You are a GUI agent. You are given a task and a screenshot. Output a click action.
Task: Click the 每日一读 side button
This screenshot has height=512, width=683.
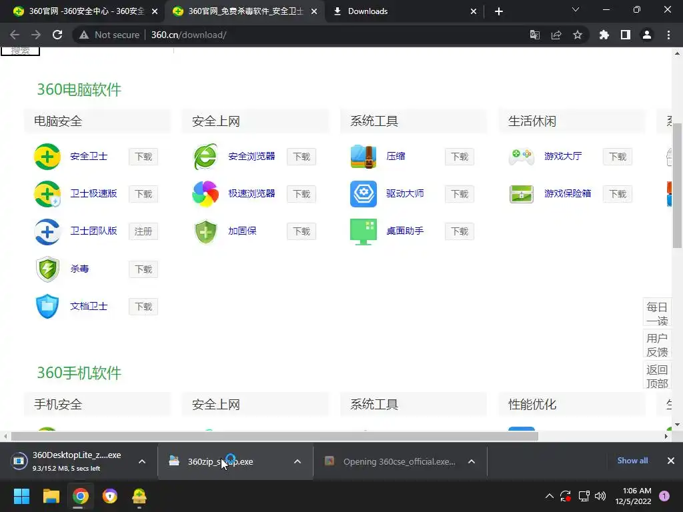pyautogui.click(x=657, y=313)
